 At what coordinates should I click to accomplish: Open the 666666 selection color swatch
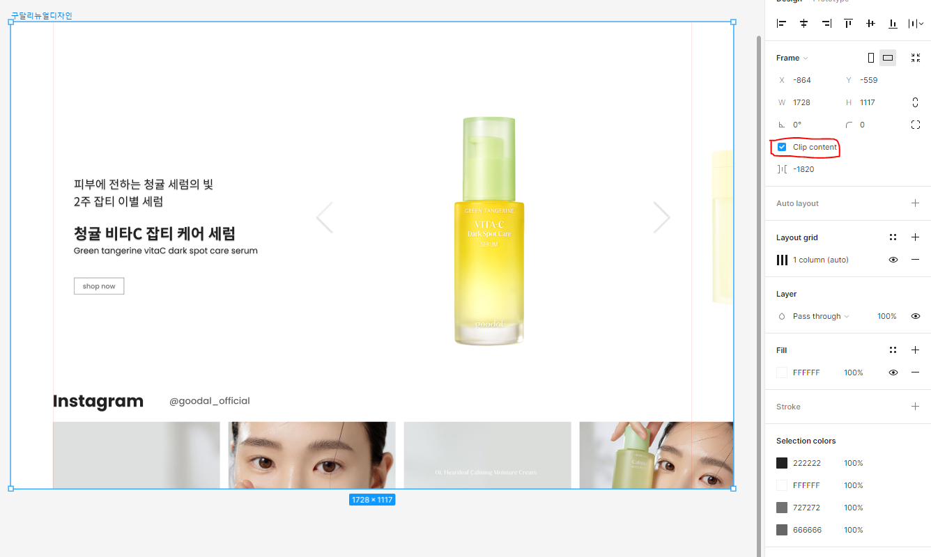pos(782,530)
